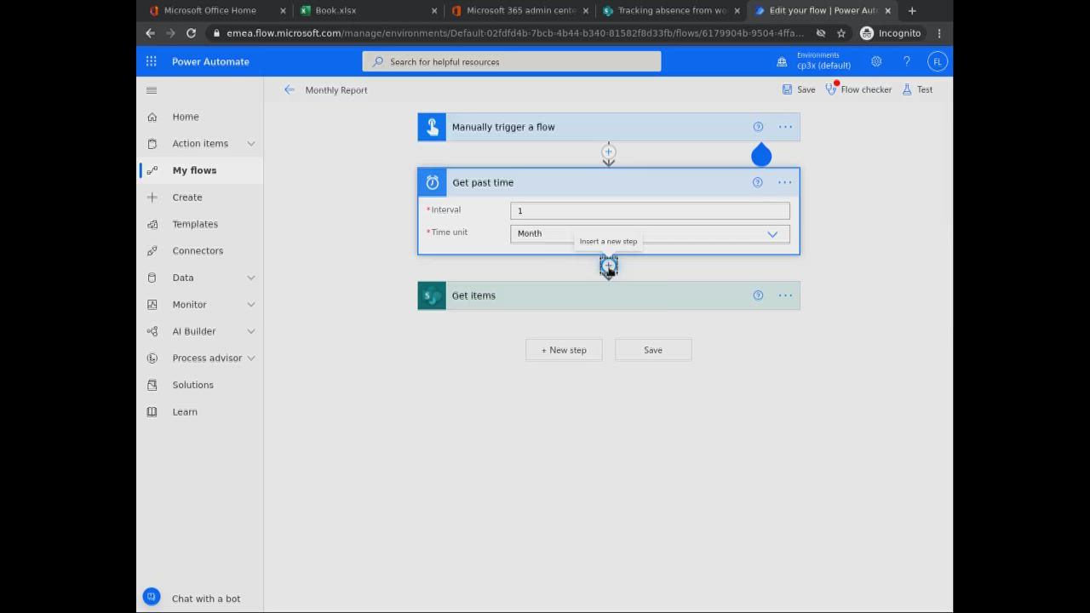Click the Manually trigger a flow icon
This screenshot has width=1090, height=613.
[x=432, y=127]
